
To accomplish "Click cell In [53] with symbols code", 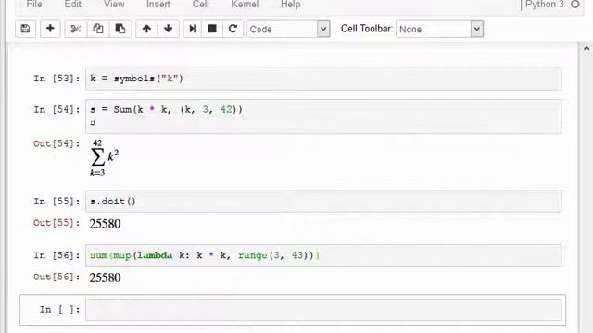I will (x=323, y=79).
